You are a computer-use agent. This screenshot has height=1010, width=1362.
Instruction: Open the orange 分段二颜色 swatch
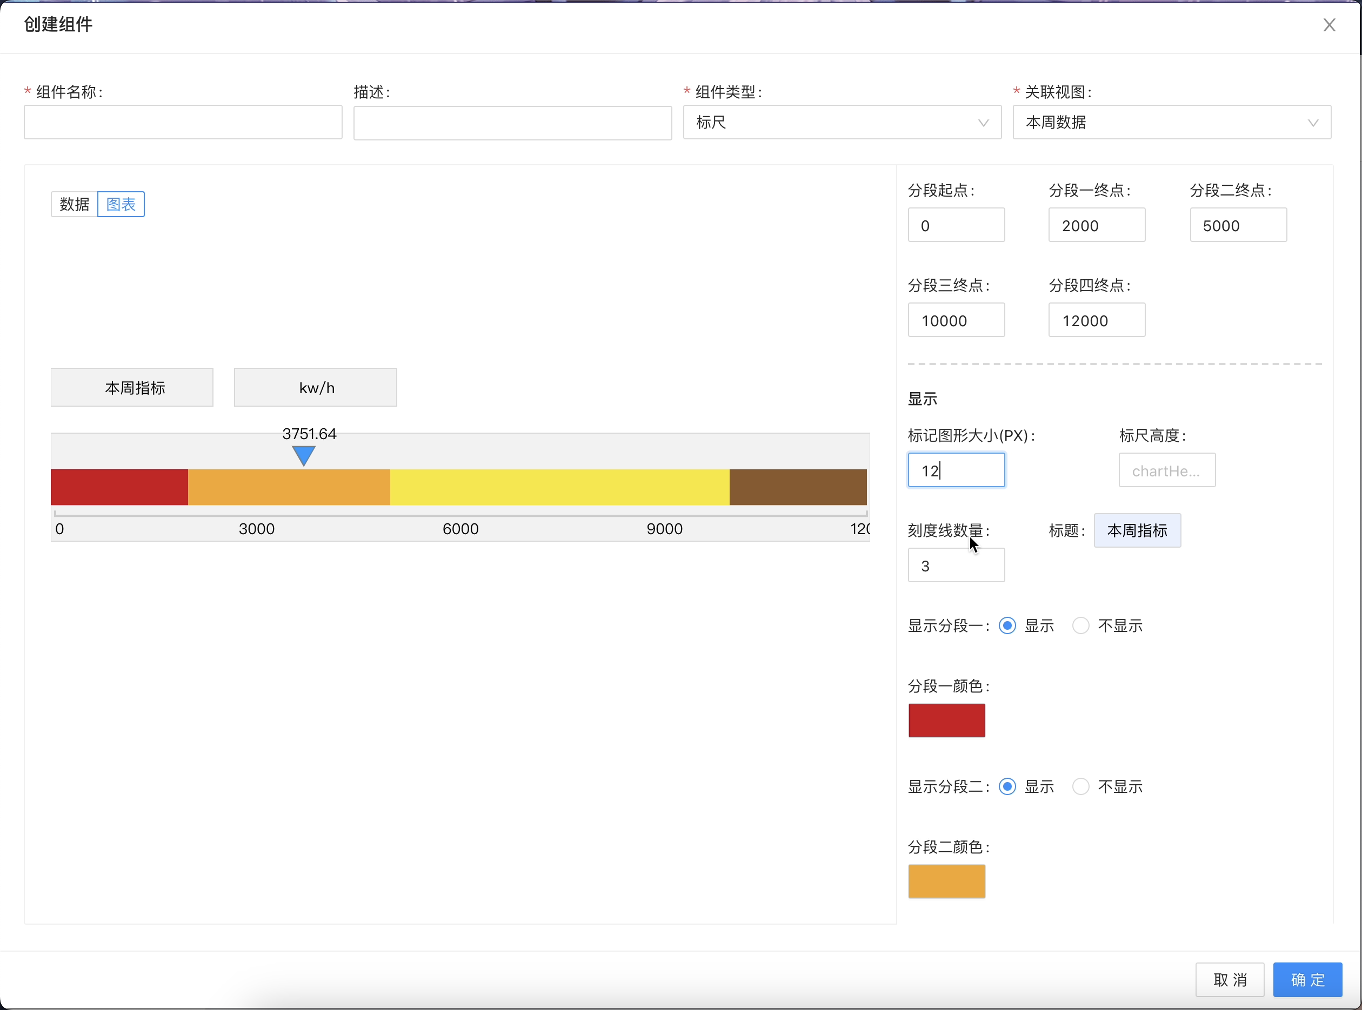[x=946, y=881]
